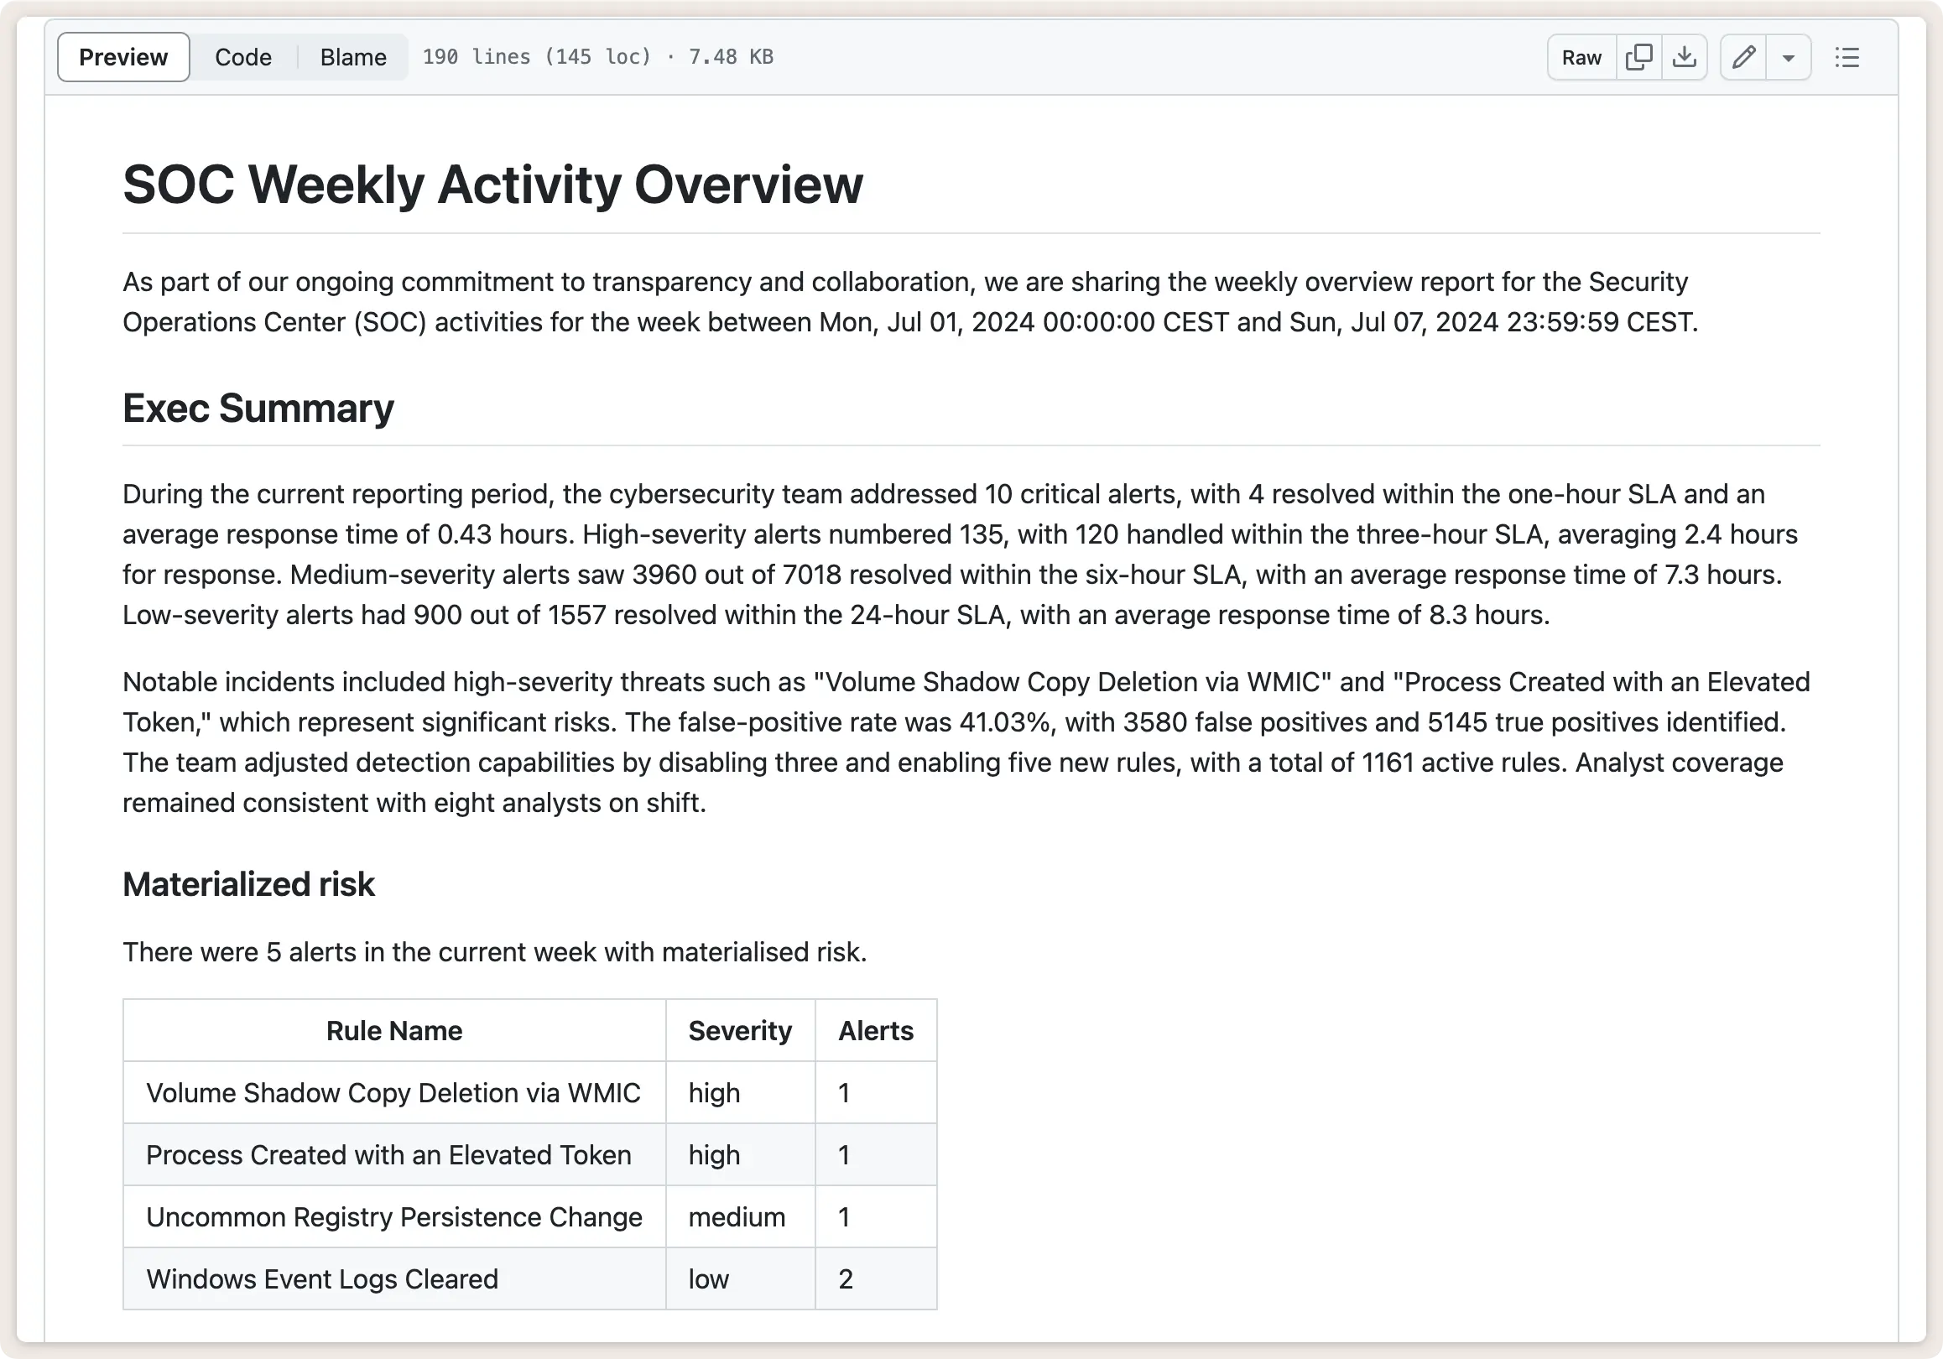Select the Preview tab

click(x=122, y=57)
